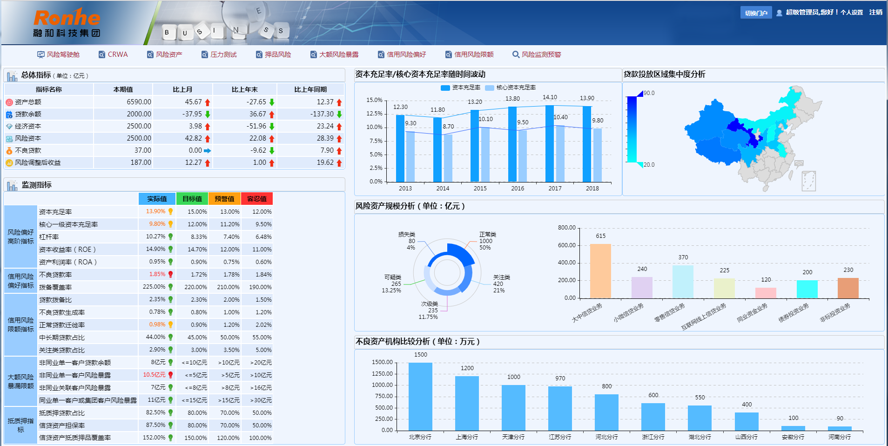This screenshot has width=888, height=446.
Task: Click the red 资产总额 row icon
Action: click(x=9, y=102)
